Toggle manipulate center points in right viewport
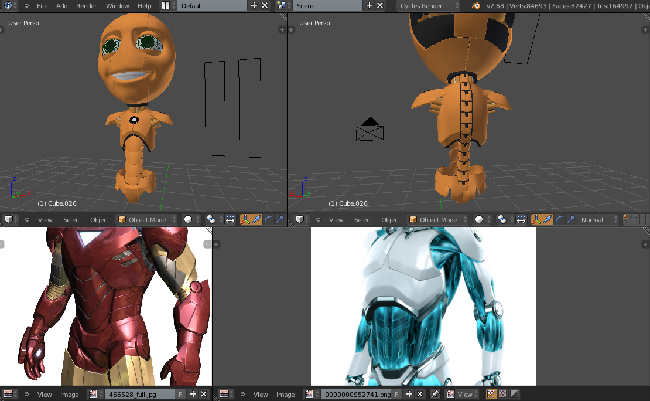The width and height of the screenshot is (650, 401). coord(521,220)
